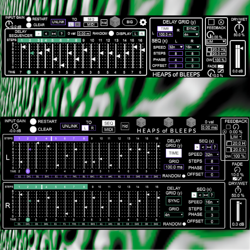Open the R SPEED 16n dropdown in compact view
The image size is (250, 250).
(192, 47)
